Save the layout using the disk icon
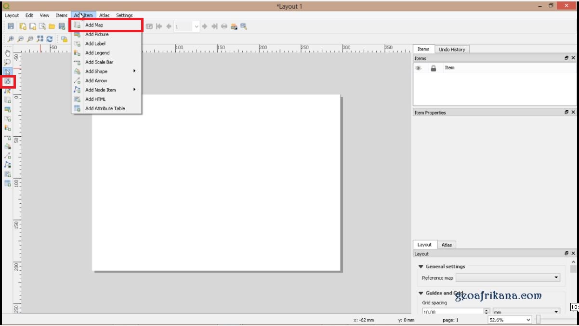 10,26
